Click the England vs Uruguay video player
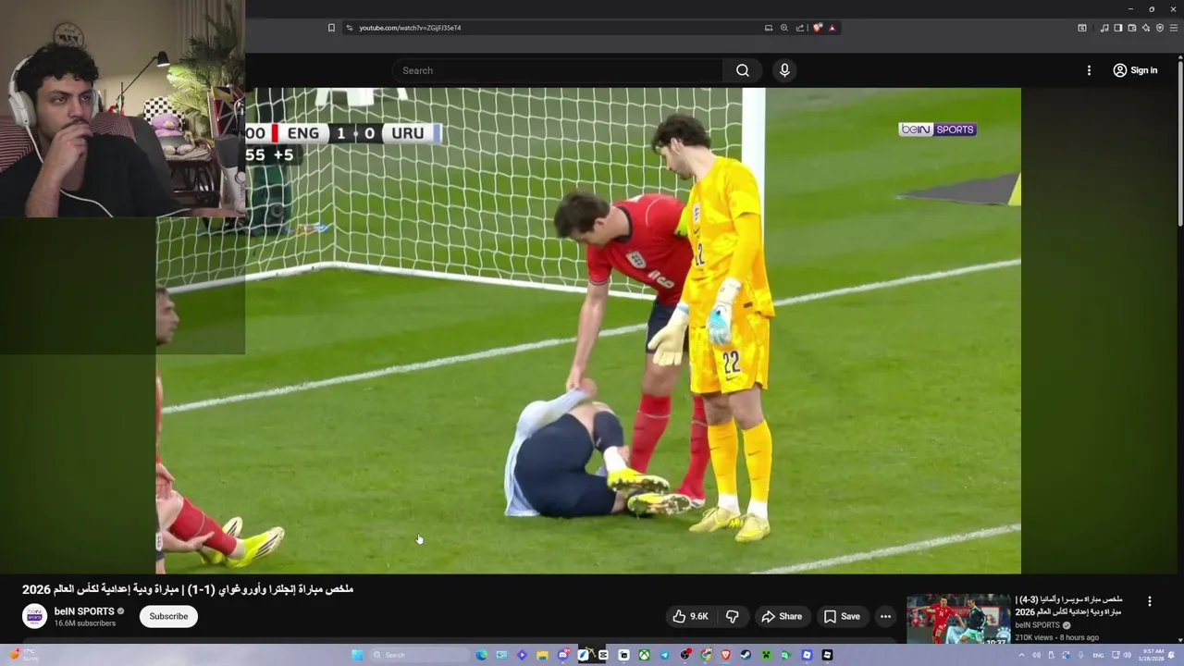1184x666 pixels. pos(588,330)
